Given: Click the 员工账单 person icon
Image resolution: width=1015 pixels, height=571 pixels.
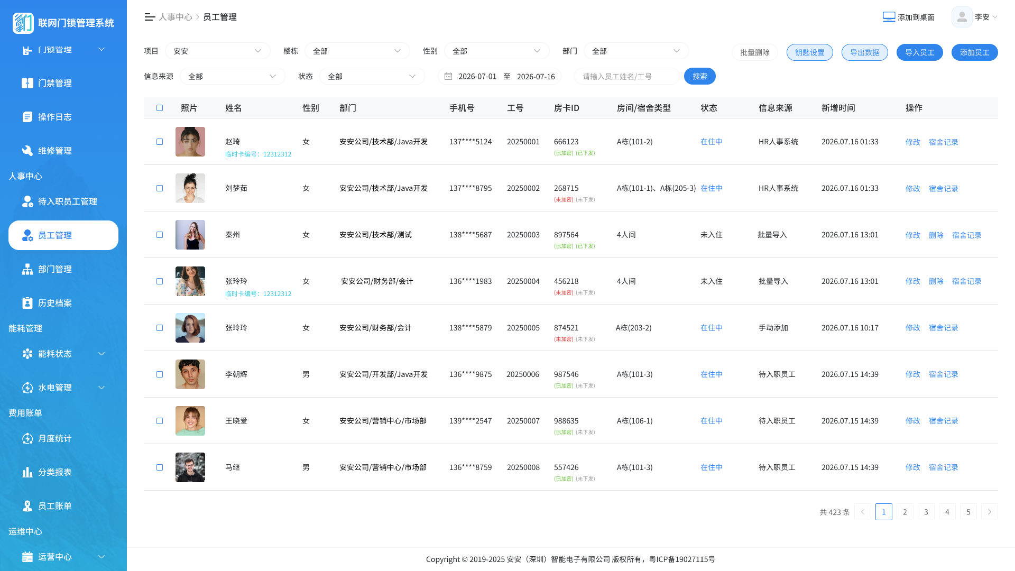Looking at the screenshot, I should pyautogui.click(x=27, y=506).
